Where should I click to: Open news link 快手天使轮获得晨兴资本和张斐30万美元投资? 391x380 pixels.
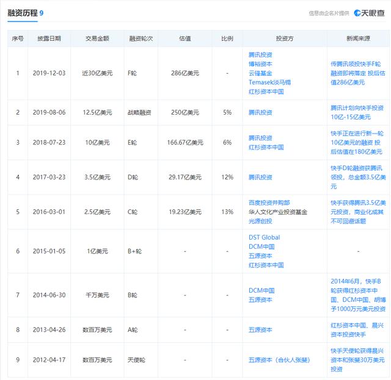(x=357, y=360)
